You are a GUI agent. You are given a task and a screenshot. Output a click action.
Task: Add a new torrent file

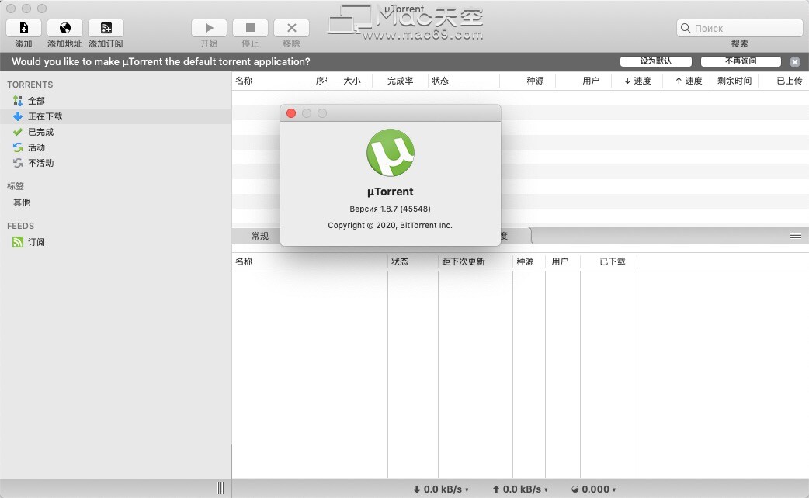click(x=23, y=27)
